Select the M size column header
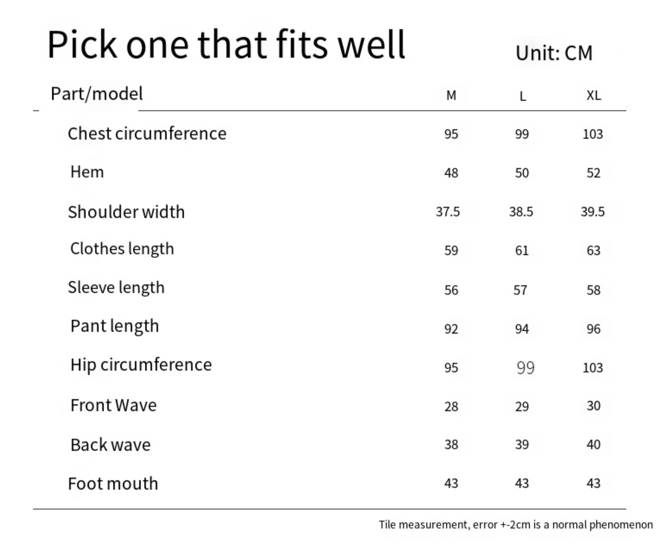 coord(451,95)
